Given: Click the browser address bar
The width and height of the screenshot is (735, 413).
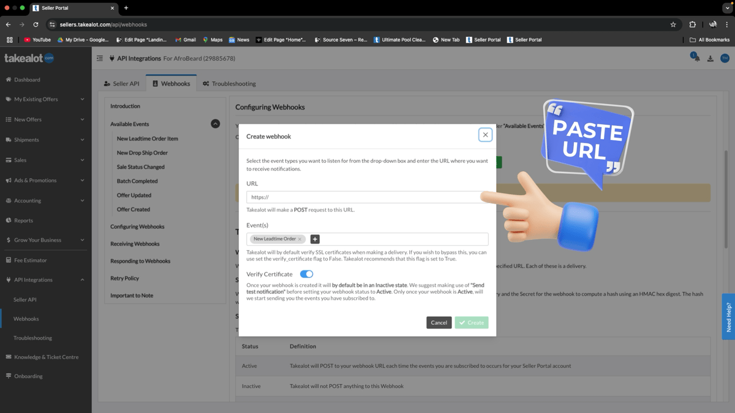Looking at the screenshot, I should pyautogui.click(x=364, y=24).
